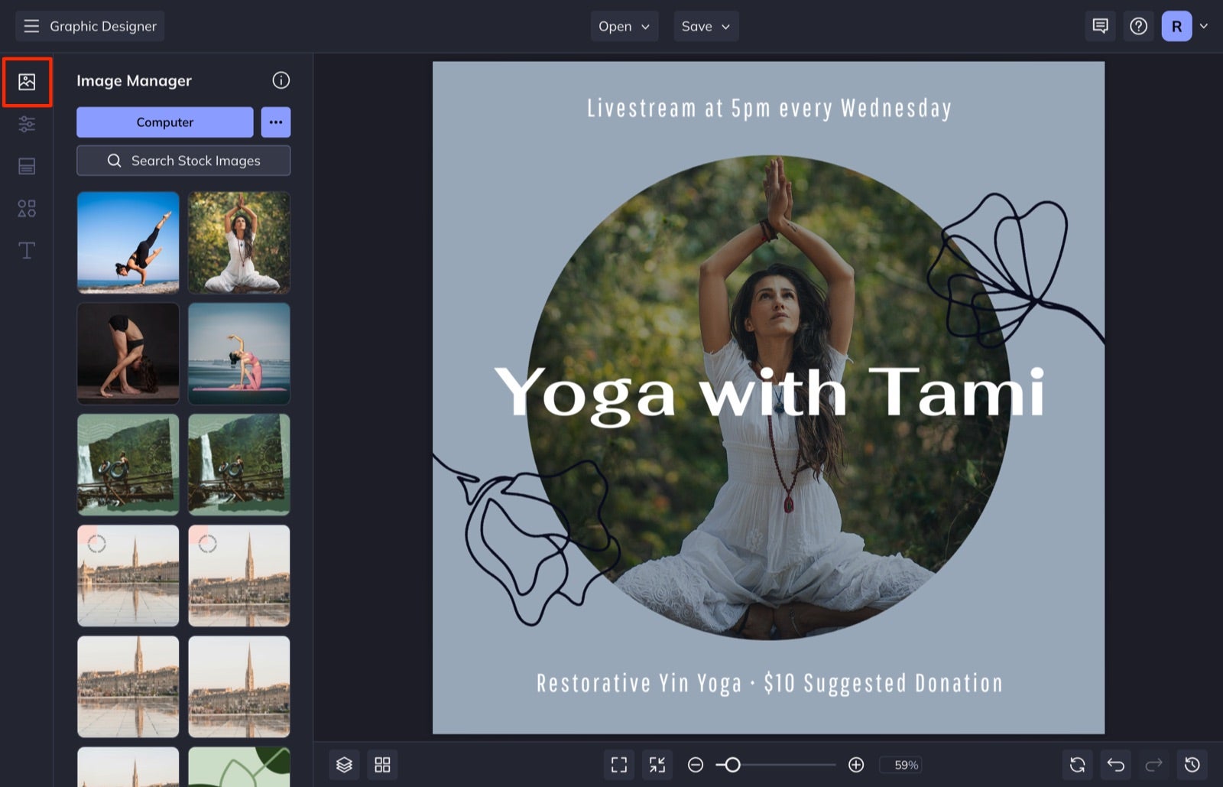Click the zoom in plus icon
This screenshot has width=1223, height=787.
point(856,765)
